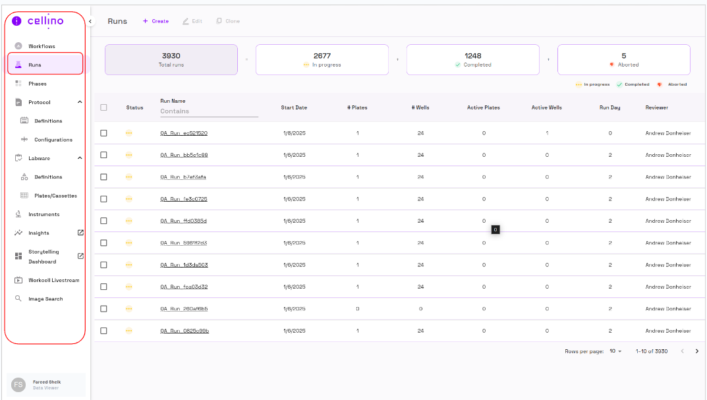707x400 pixels.
Task: Click the Create button
Action: coord(156,21)
